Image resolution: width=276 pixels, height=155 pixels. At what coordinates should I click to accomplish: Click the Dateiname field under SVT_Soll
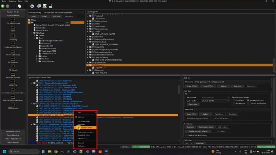tap(232, 110)
